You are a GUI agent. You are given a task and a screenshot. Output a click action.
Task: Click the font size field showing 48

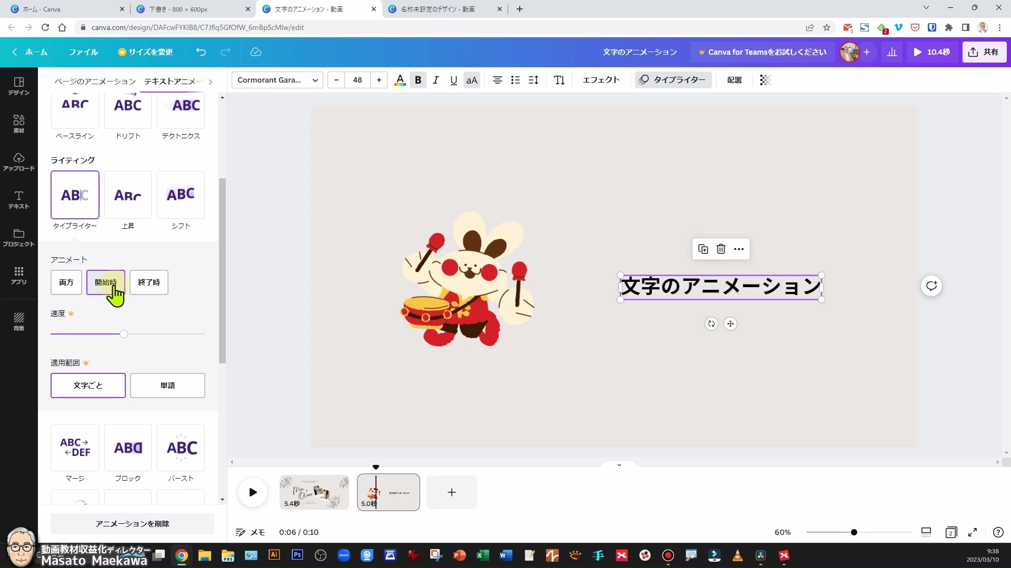[358, 80]
